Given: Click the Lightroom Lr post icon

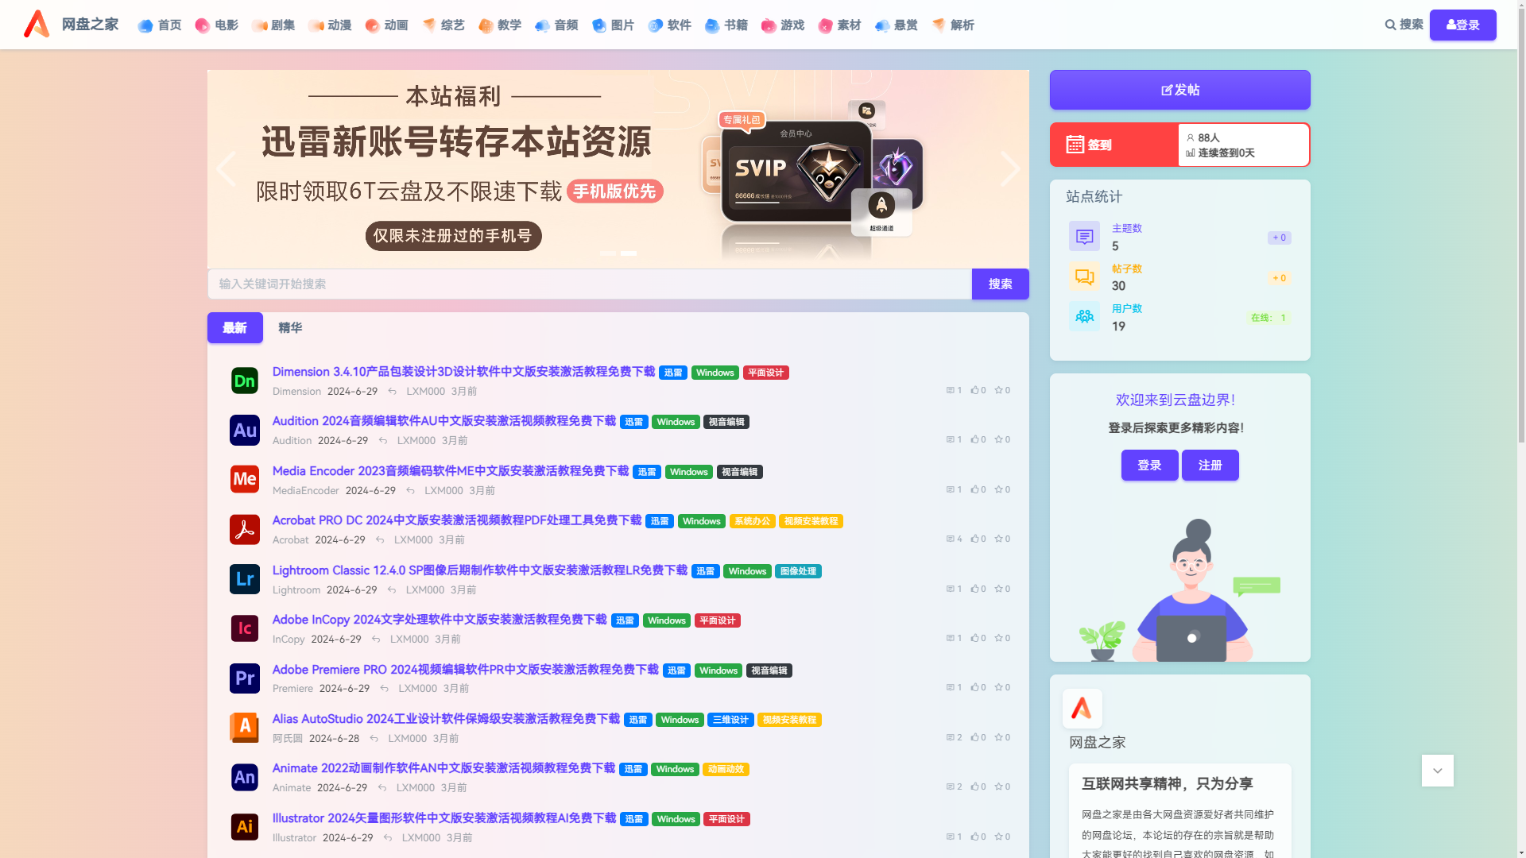Looking at the screenshot, I should point(244,579).
